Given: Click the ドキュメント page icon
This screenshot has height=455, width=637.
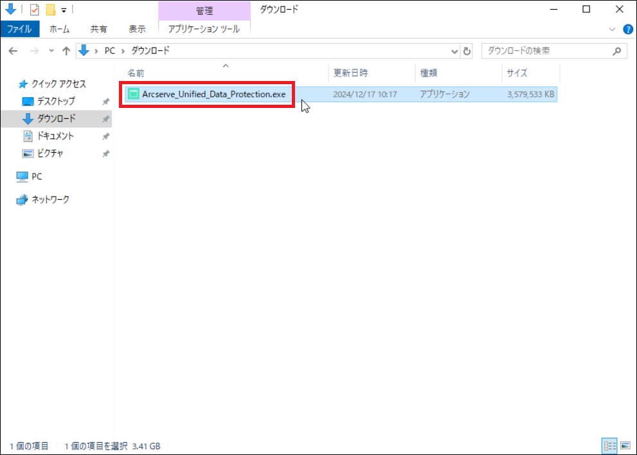Looking at the screenshot, I should [x=28, y=136].
